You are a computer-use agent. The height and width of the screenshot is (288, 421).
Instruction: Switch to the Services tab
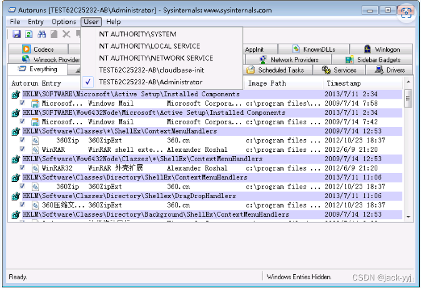[x=339, y=70]
